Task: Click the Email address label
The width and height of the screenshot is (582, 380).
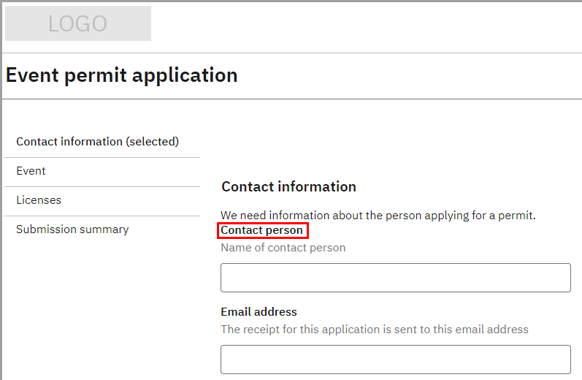Action: (x=259, y=312)
